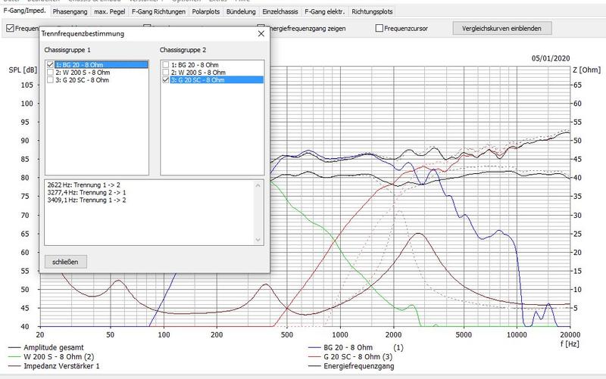This screenshot has height=379, width=606.
Task: Click the results list scroll-down arrow
Action: point(258,240)
